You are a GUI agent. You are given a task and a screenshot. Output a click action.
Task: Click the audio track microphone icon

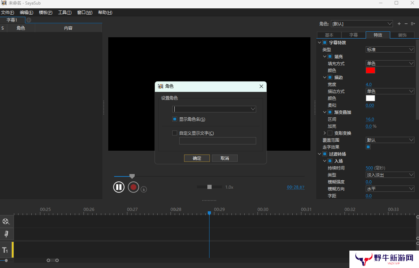coord(6,234)
